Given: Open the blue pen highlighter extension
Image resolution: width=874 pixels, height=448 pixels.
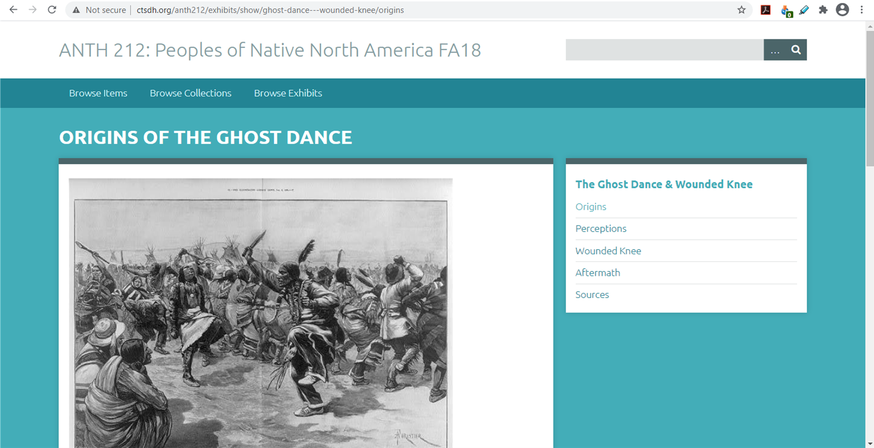Looking at the screenshot, I should coord(804,10).
